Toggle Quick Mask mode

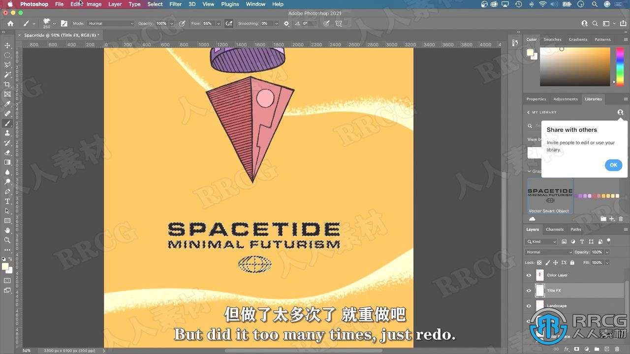coord(7,281)
